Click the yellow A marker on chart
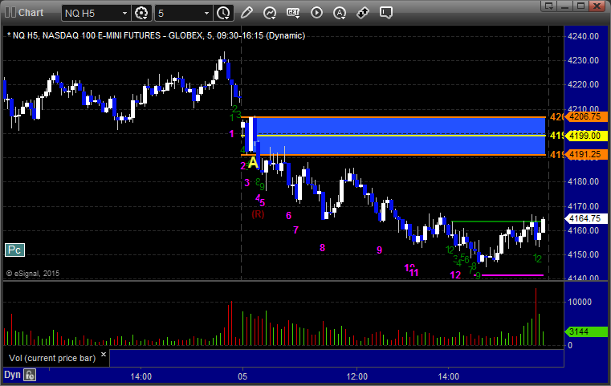This screenshot has width=611, height=386. pos(253,162)
